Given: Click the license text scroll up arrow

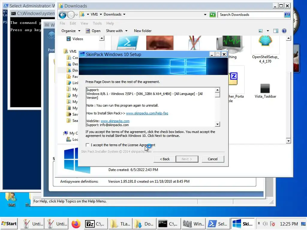Looking at the screenshot, I should click(217, 90).
